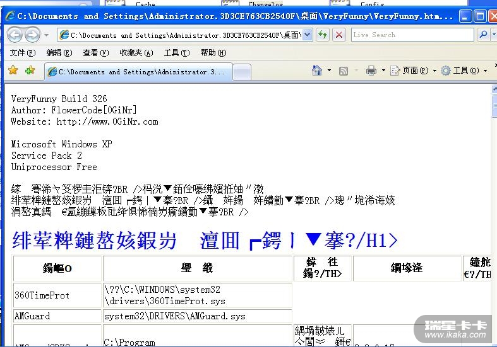Click the 'Uniprocessor Free' text line
The image size is (497, 347).
[x=54, y=167]
